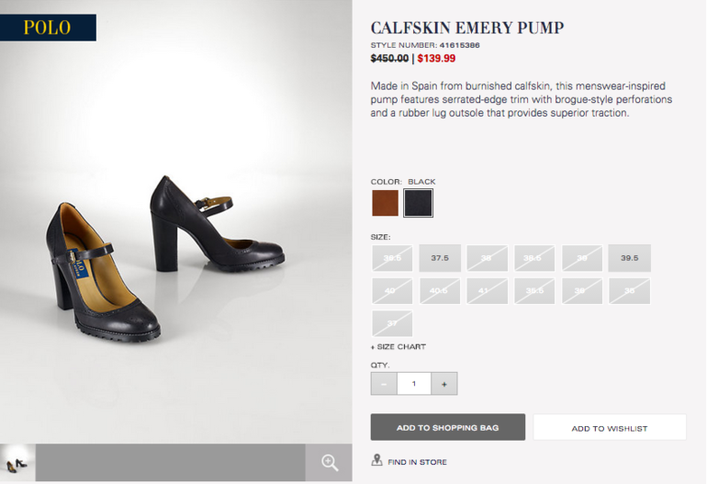Select the crossed-out size 41 option
Image resolution: width=707 pixels, height=484 pixels.
tap(487, 291)
